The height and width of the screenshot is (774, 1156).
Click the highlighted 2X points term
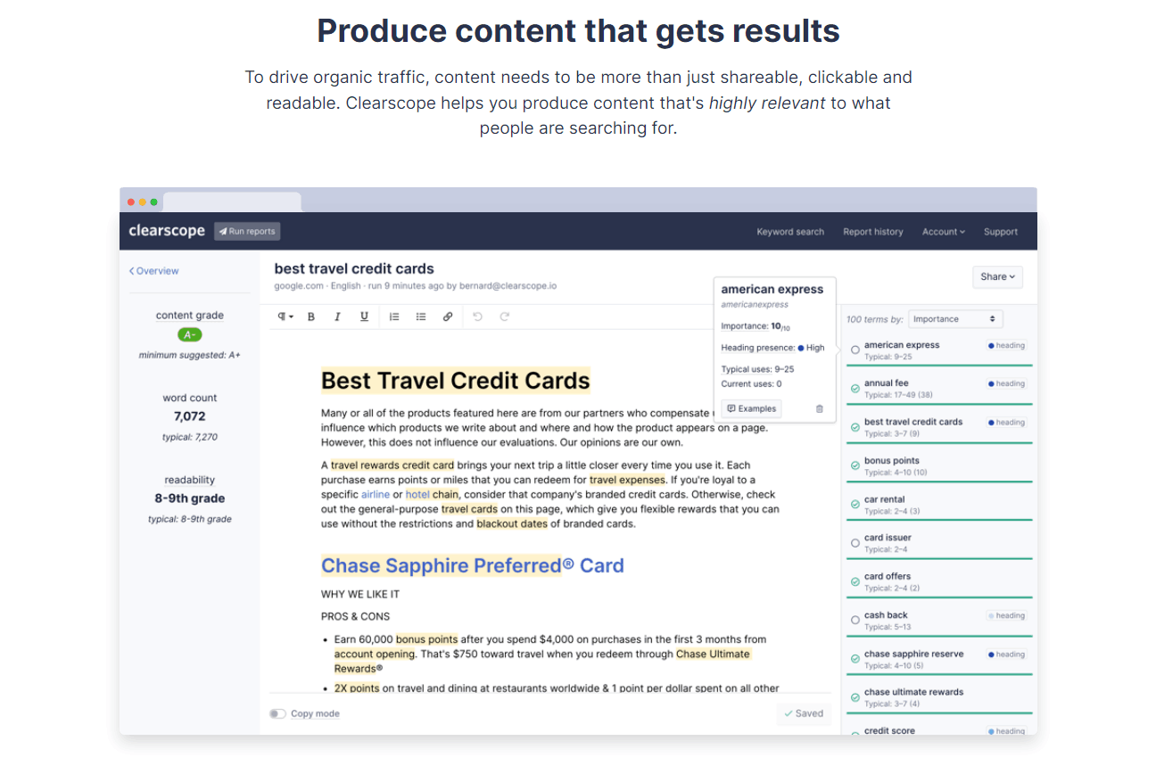pos(357,688)
